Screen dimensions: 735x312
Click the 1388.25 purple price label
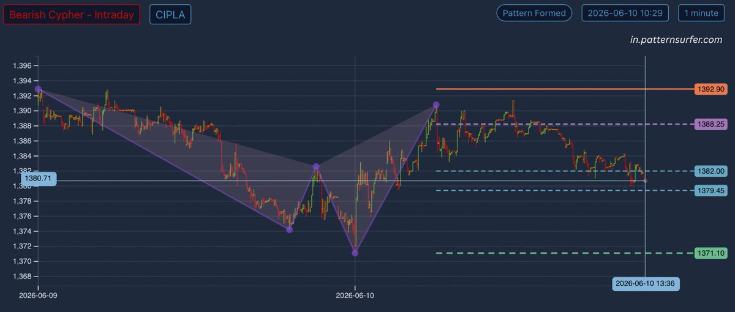710,124
